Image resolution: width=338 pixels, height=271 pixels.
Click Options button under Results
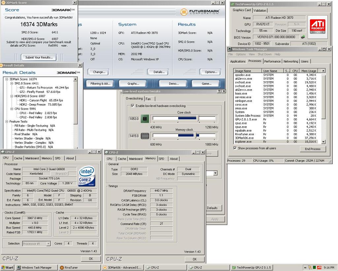211,72
